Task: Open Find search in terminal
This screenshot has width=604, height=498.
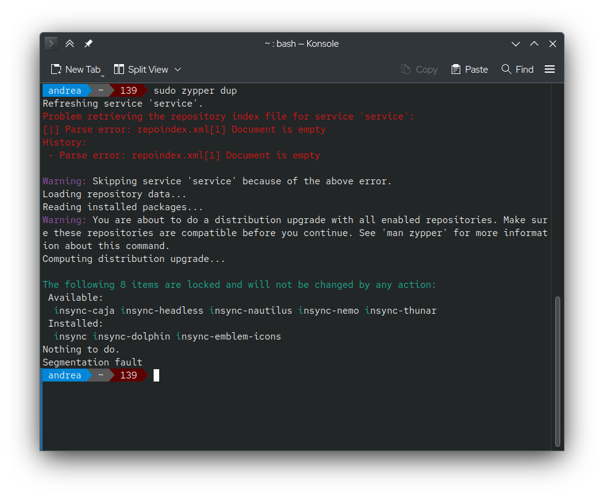Action: 517,70
